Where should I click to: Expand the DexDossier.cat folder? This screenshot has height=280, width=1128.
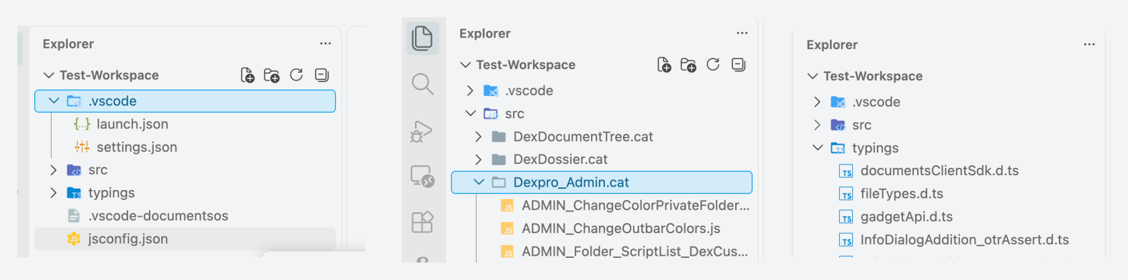478,159
